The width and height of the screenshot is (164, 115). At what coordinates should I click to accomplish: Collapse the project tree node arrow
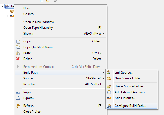click(3, 6)
